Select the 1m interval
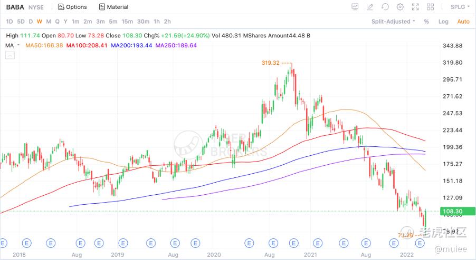 (x=75, y=22)
